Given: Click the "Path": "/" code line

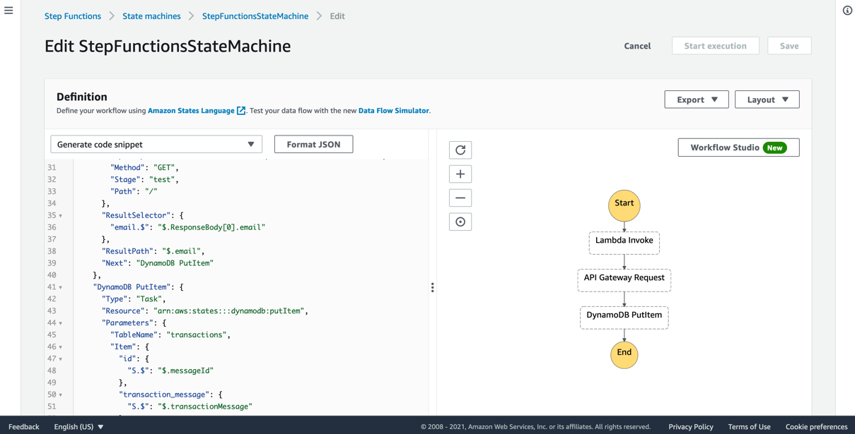Looking at the screenshot, I should pos(134,192).
